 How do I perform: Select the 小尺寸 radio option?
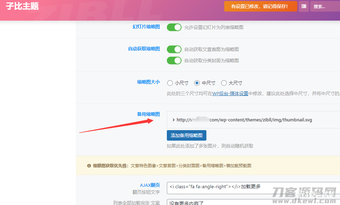(170, 83)
